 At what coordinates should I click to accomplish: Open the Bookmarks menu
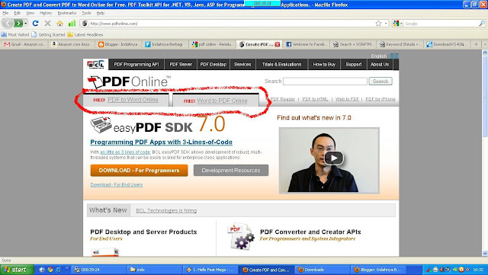[67, 13]
